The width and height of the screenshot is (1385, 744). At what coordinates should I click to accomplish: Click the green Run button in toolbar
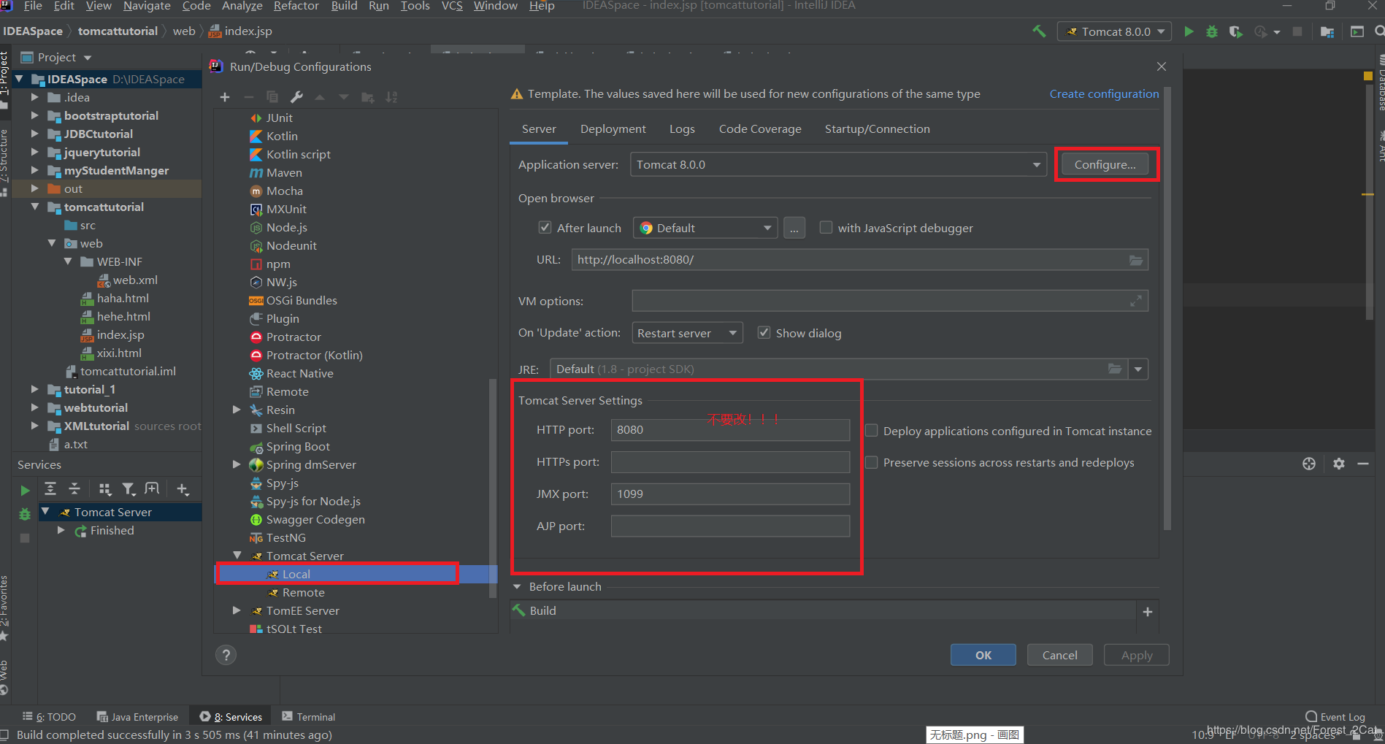[x=1189, y=31]
